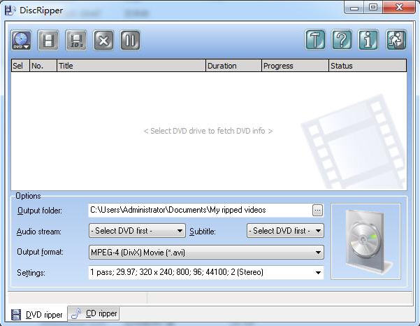420x326 pixels.
Task: Click the Status column header
Action: pyautogui.click(x=368, y=66)
